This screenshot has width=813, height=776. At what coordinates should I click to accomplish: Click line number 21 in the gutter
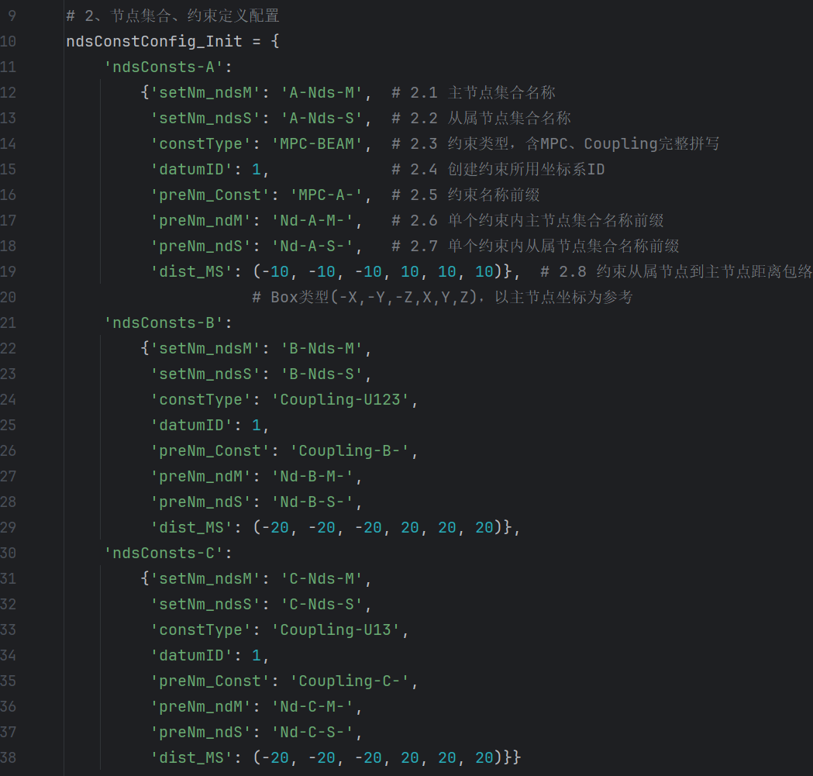(x=9, y=322)
